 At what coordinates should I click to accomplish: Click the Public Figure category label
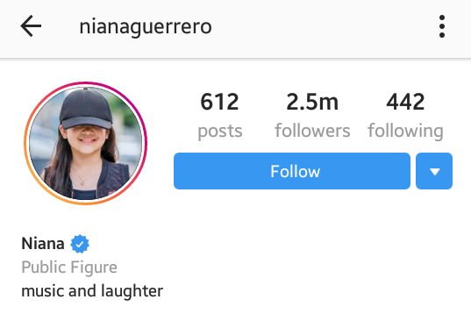click(x=69, y=267)
